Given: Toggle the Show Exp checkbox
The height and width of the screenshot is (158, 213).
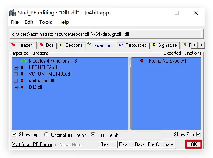Looking at the screenshot, I should click(x=198, y=134).
